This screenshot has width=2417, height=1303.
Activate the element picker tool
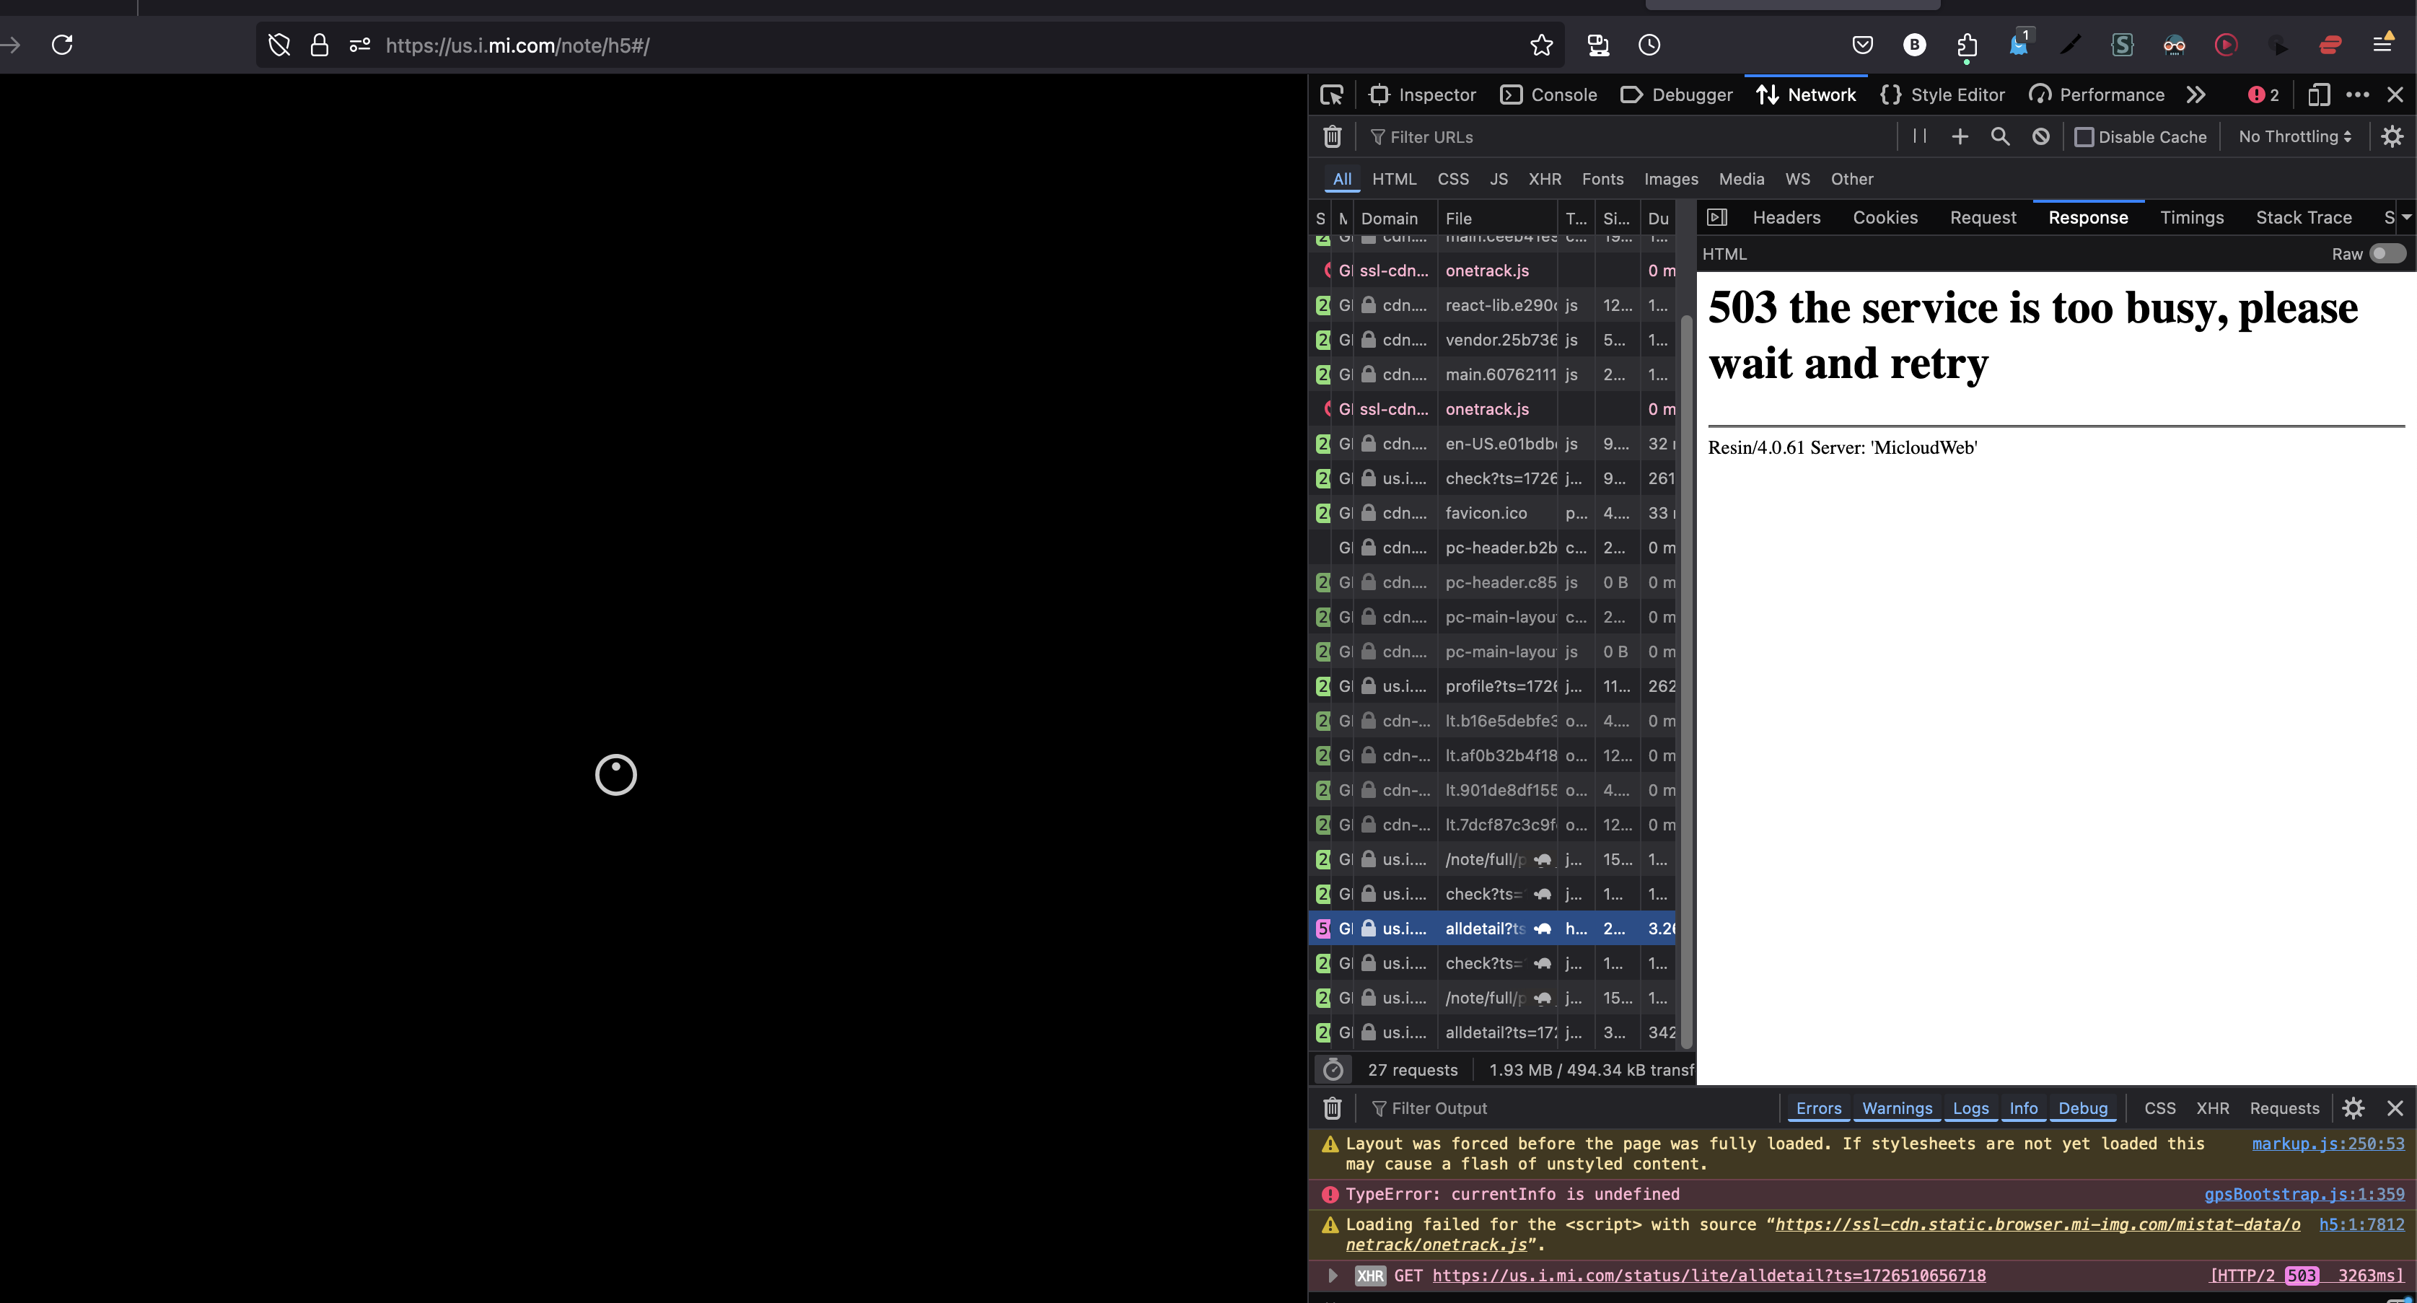click(x=1331, y=95)
